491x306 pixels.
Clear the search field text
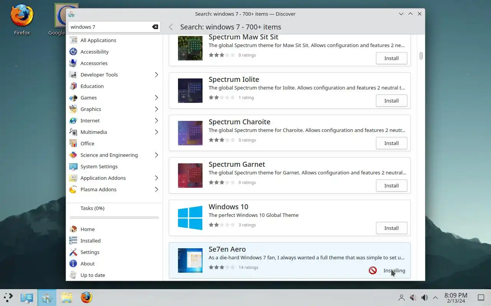pos(155,27)
